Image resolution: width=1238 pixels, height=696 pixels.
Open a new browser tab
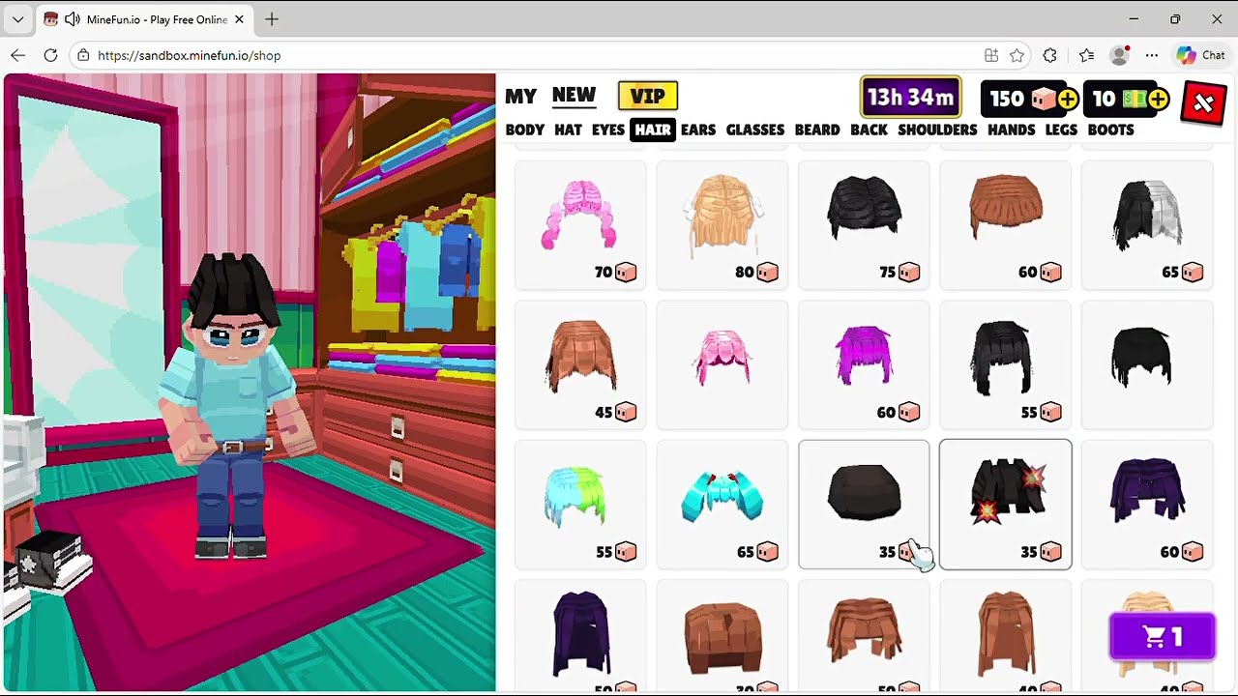[x=272, y=19]
